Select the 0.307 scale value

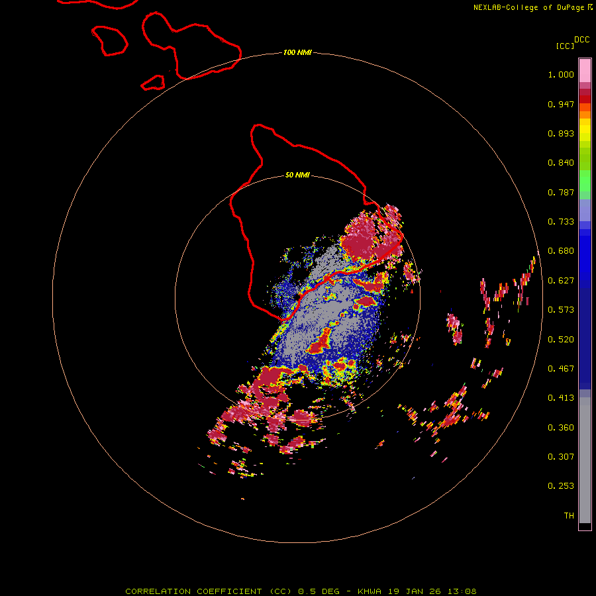[x=561, y=457]
